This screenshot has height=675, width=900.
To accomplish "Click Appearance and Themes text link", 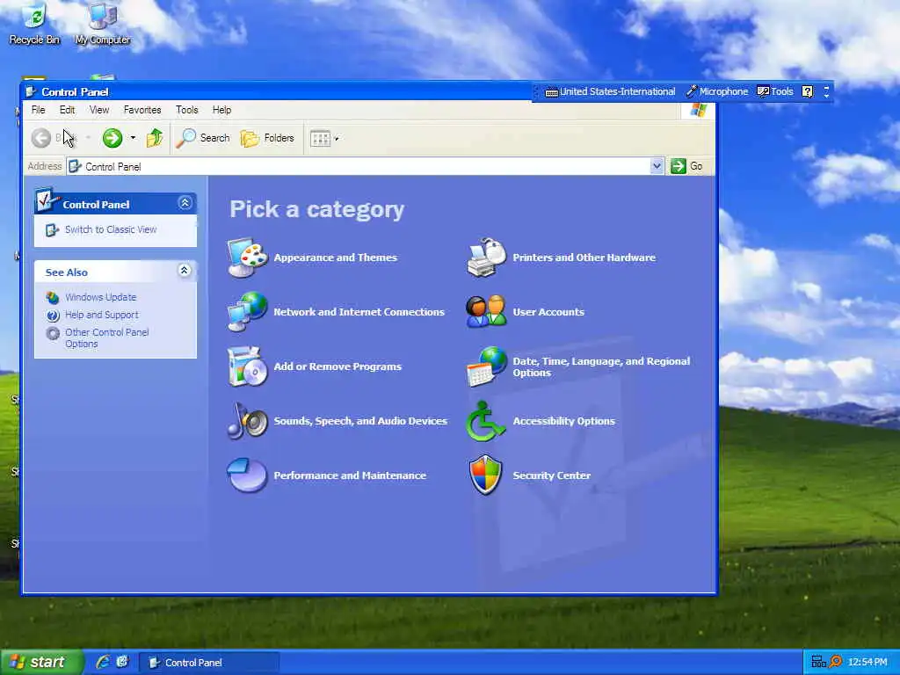I will point(335,258).
